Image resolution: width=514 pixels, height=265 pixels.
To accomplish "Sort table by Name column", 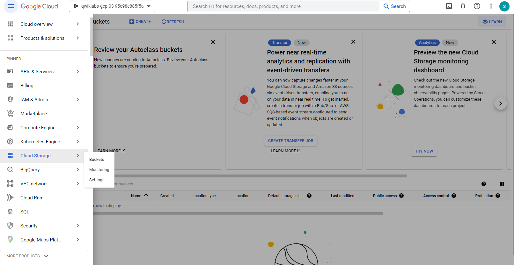I will click(x=139, y=196).
